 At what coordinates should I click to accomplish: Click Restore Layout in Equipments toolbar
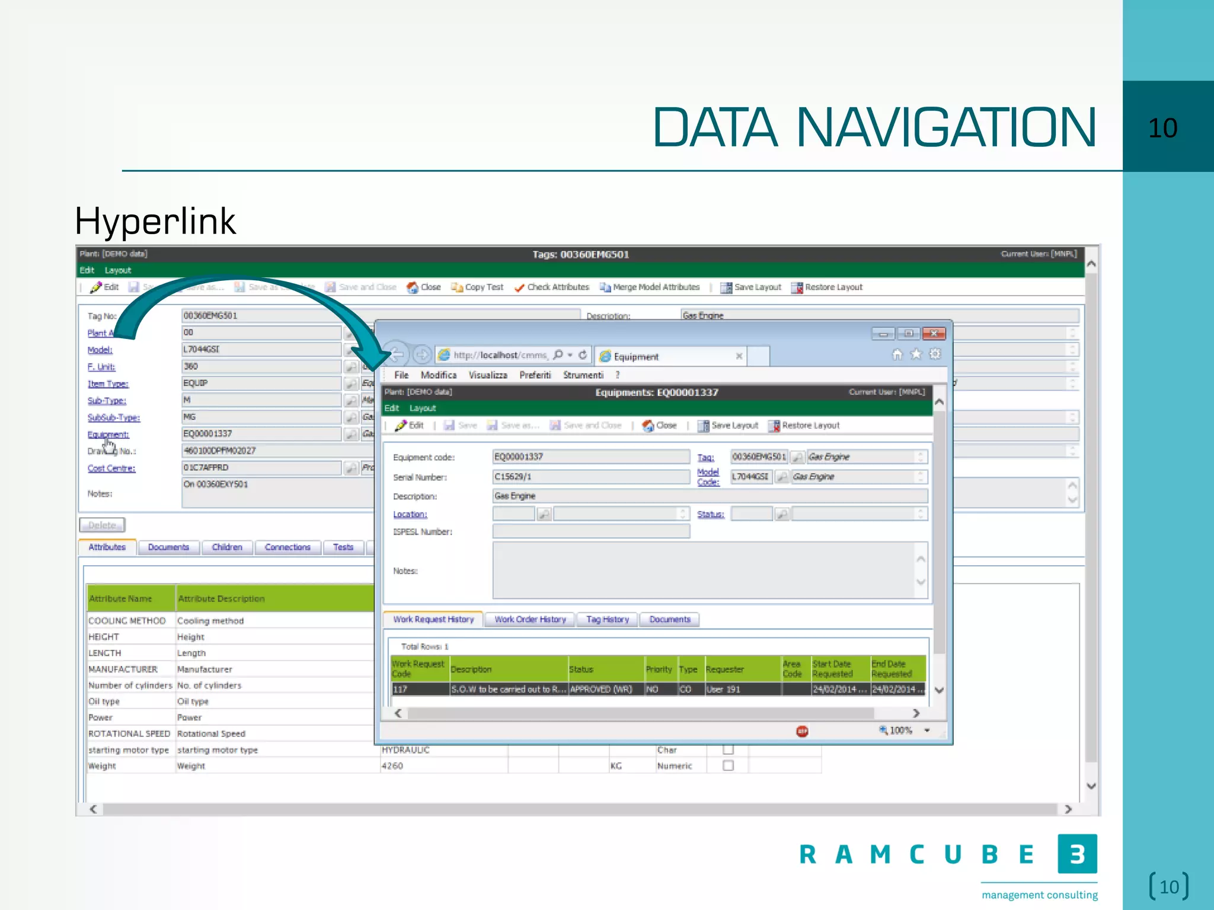[x=804, y=425]
